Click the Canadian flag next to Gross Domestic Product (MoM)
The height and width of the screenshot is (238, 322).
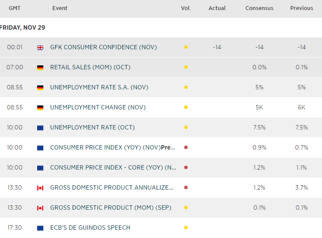[40, 208]
